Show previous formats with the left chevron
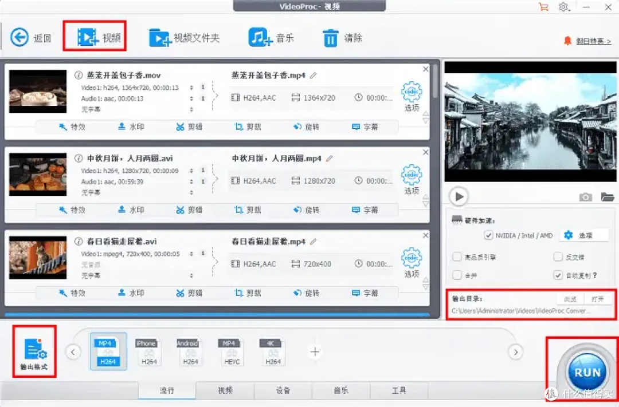 coord(73,352)
